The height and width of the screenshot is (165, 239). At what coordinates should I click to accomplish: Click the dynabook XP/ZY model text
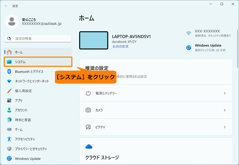pyautogui.click(x=124, y=42)
